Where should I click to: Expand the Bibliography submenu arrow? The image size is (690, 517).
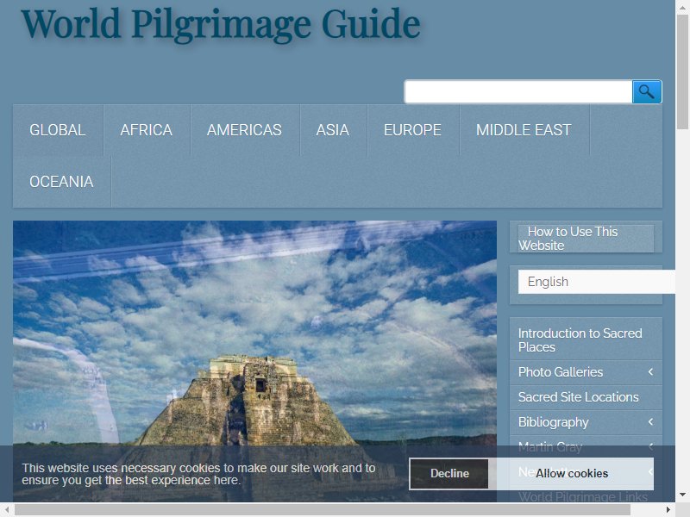pos(651,422)
